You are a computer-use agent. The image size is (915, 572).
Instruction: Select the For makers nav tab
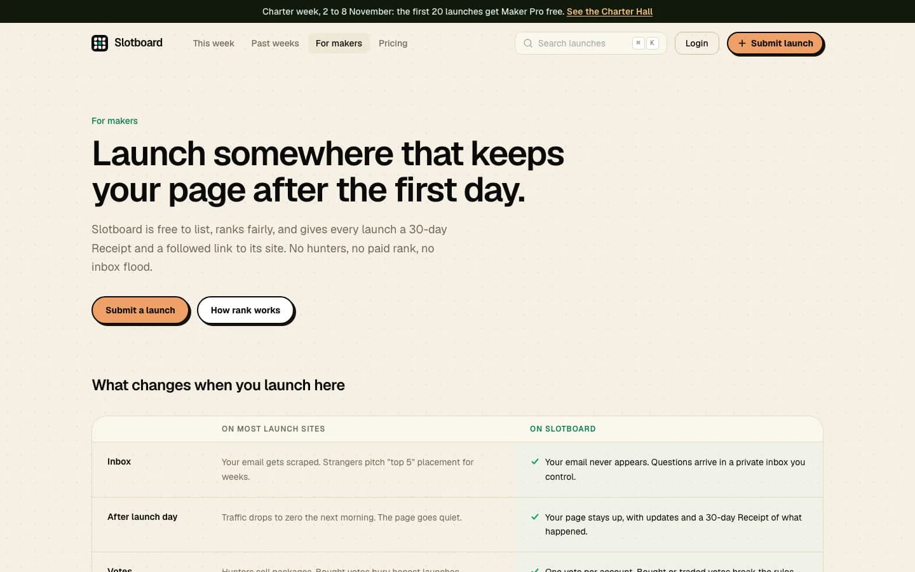pos(339,43)
